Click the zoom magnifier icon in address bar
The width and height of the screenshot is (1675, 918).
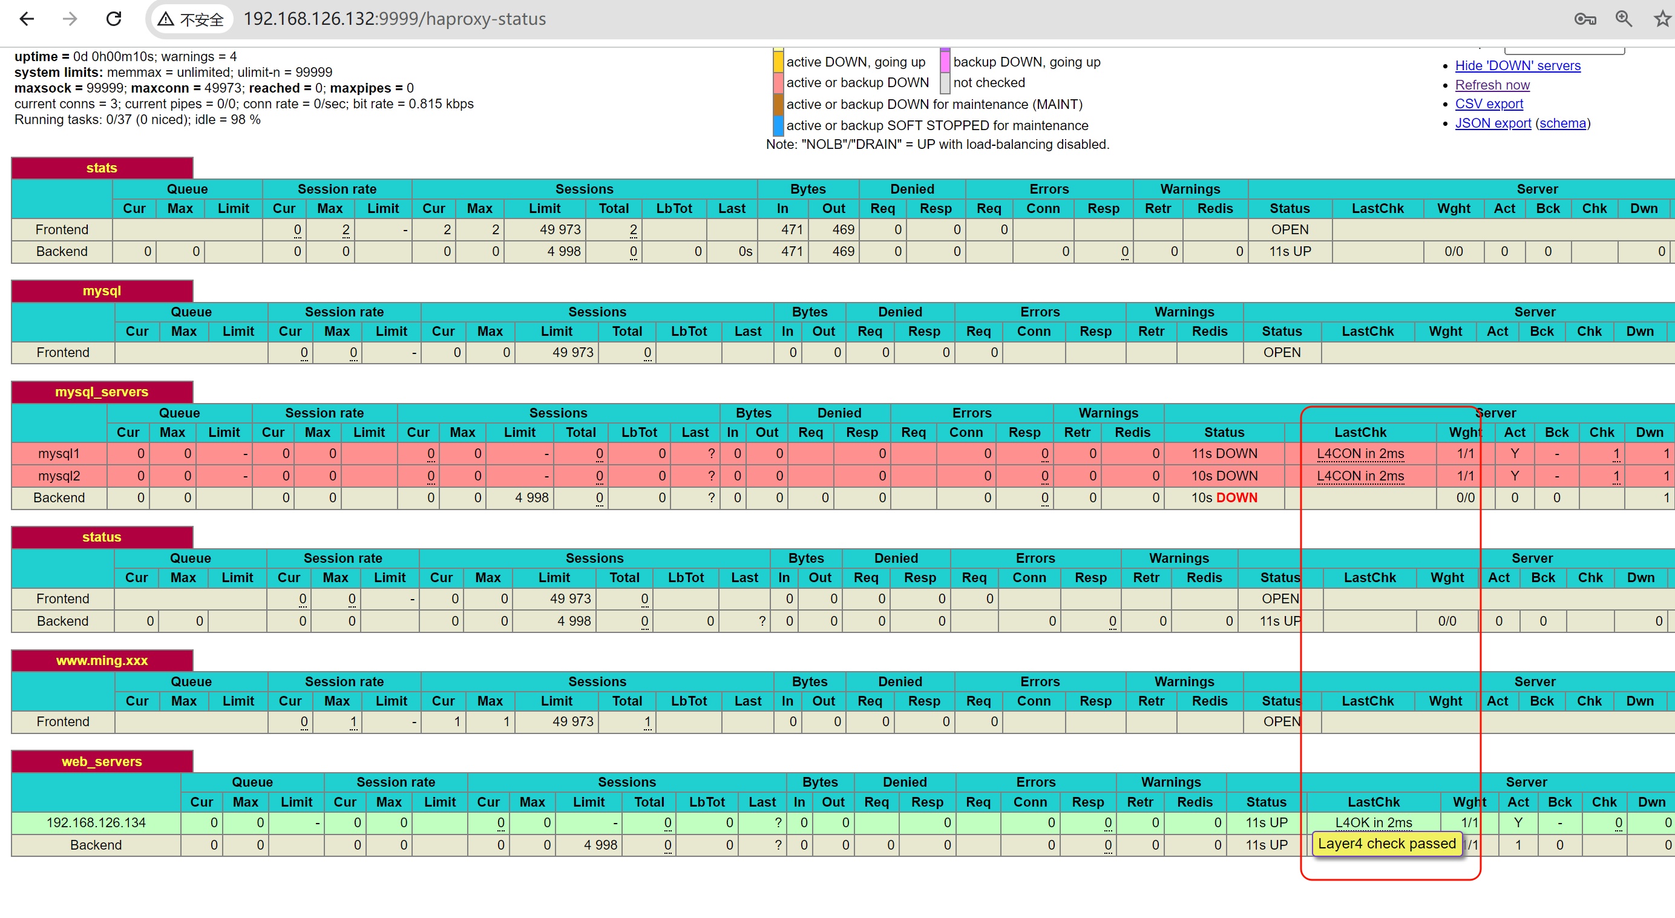click(1624, 19)
